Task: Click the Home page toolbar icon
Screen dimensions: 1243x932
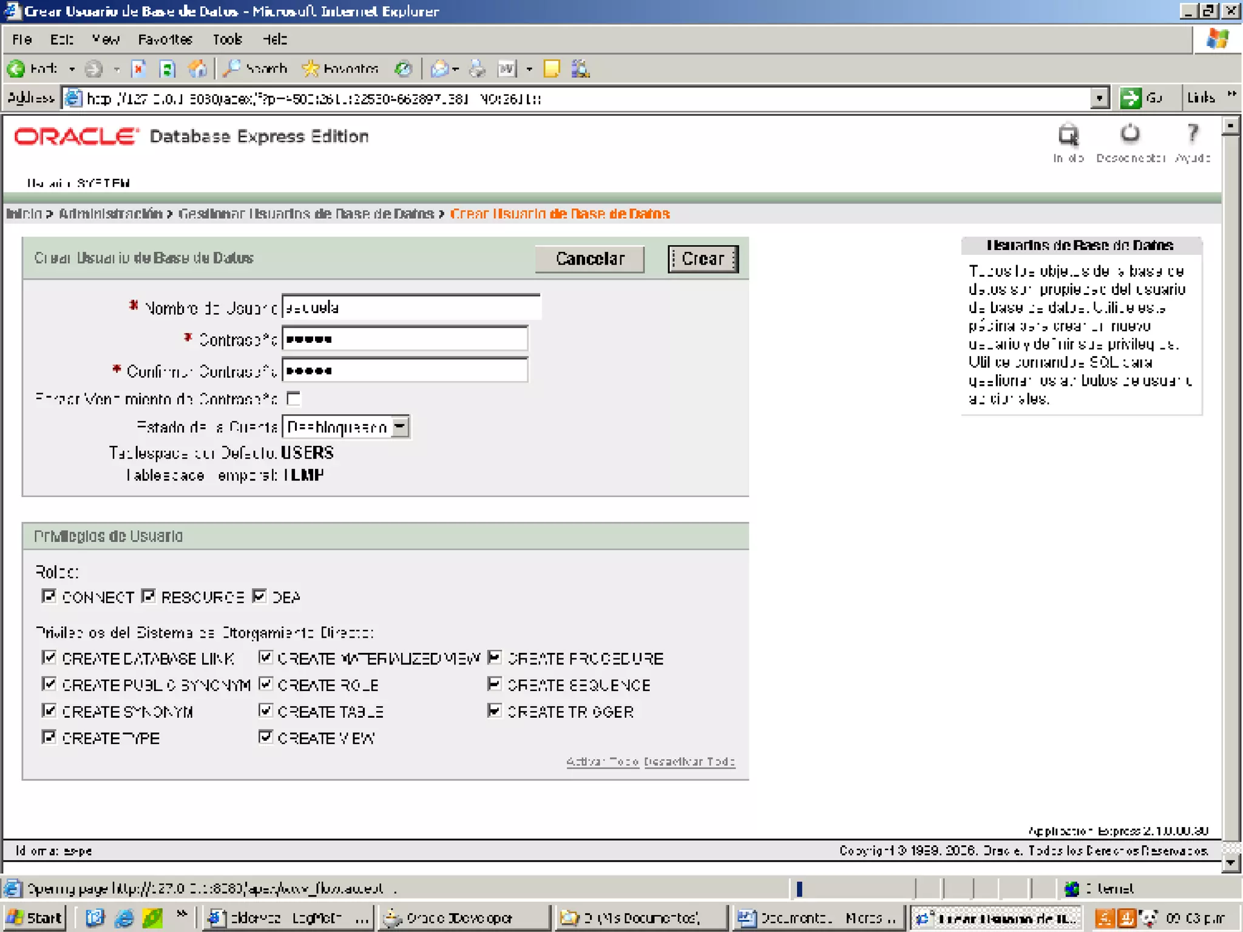Action: [x=197, y=69]
